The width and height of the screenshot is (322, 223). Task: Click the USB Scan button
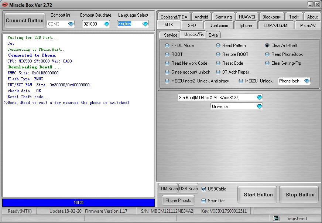[188, 189]
